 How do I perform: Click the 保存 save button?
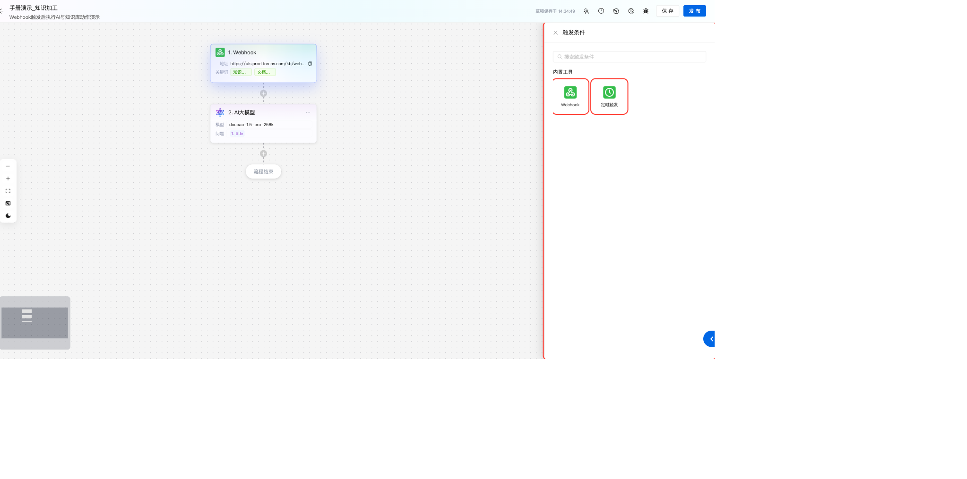tap(667, 11)
